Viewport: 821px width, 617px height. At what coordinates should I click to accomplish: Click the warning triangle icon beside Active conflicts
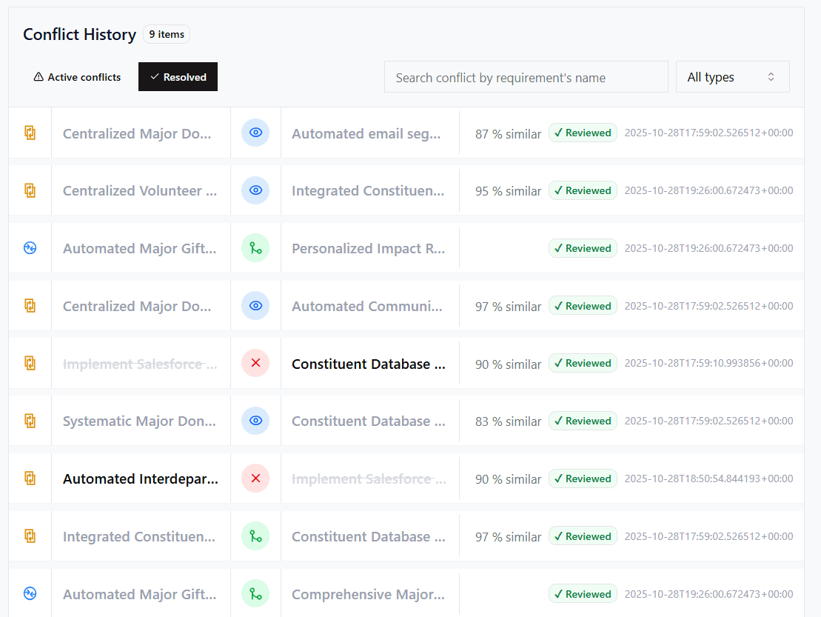(x=38, y=76)
